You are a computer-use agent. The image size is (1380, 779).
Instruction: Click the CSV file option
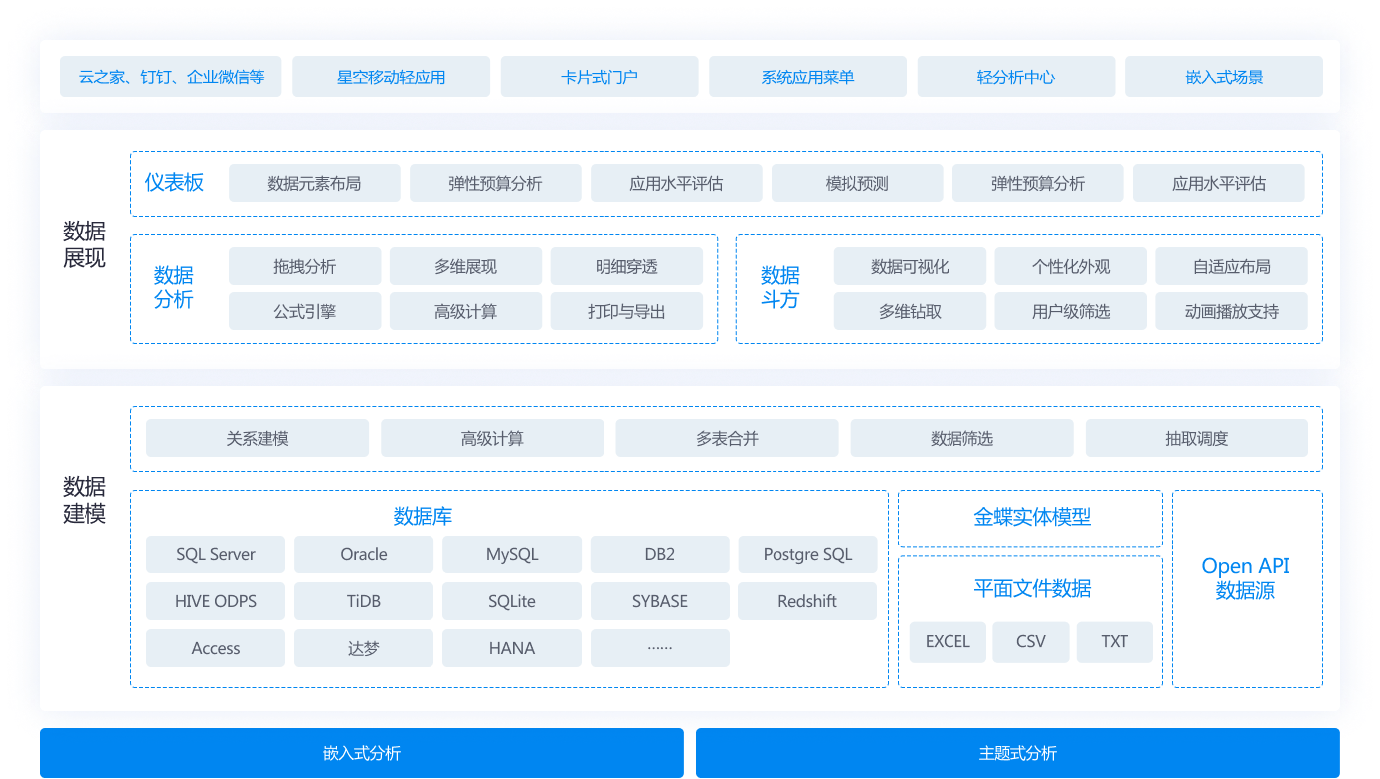1030,642
